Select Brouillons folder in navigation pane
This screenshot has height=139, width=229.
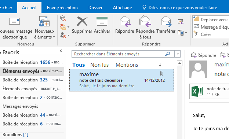15,135
